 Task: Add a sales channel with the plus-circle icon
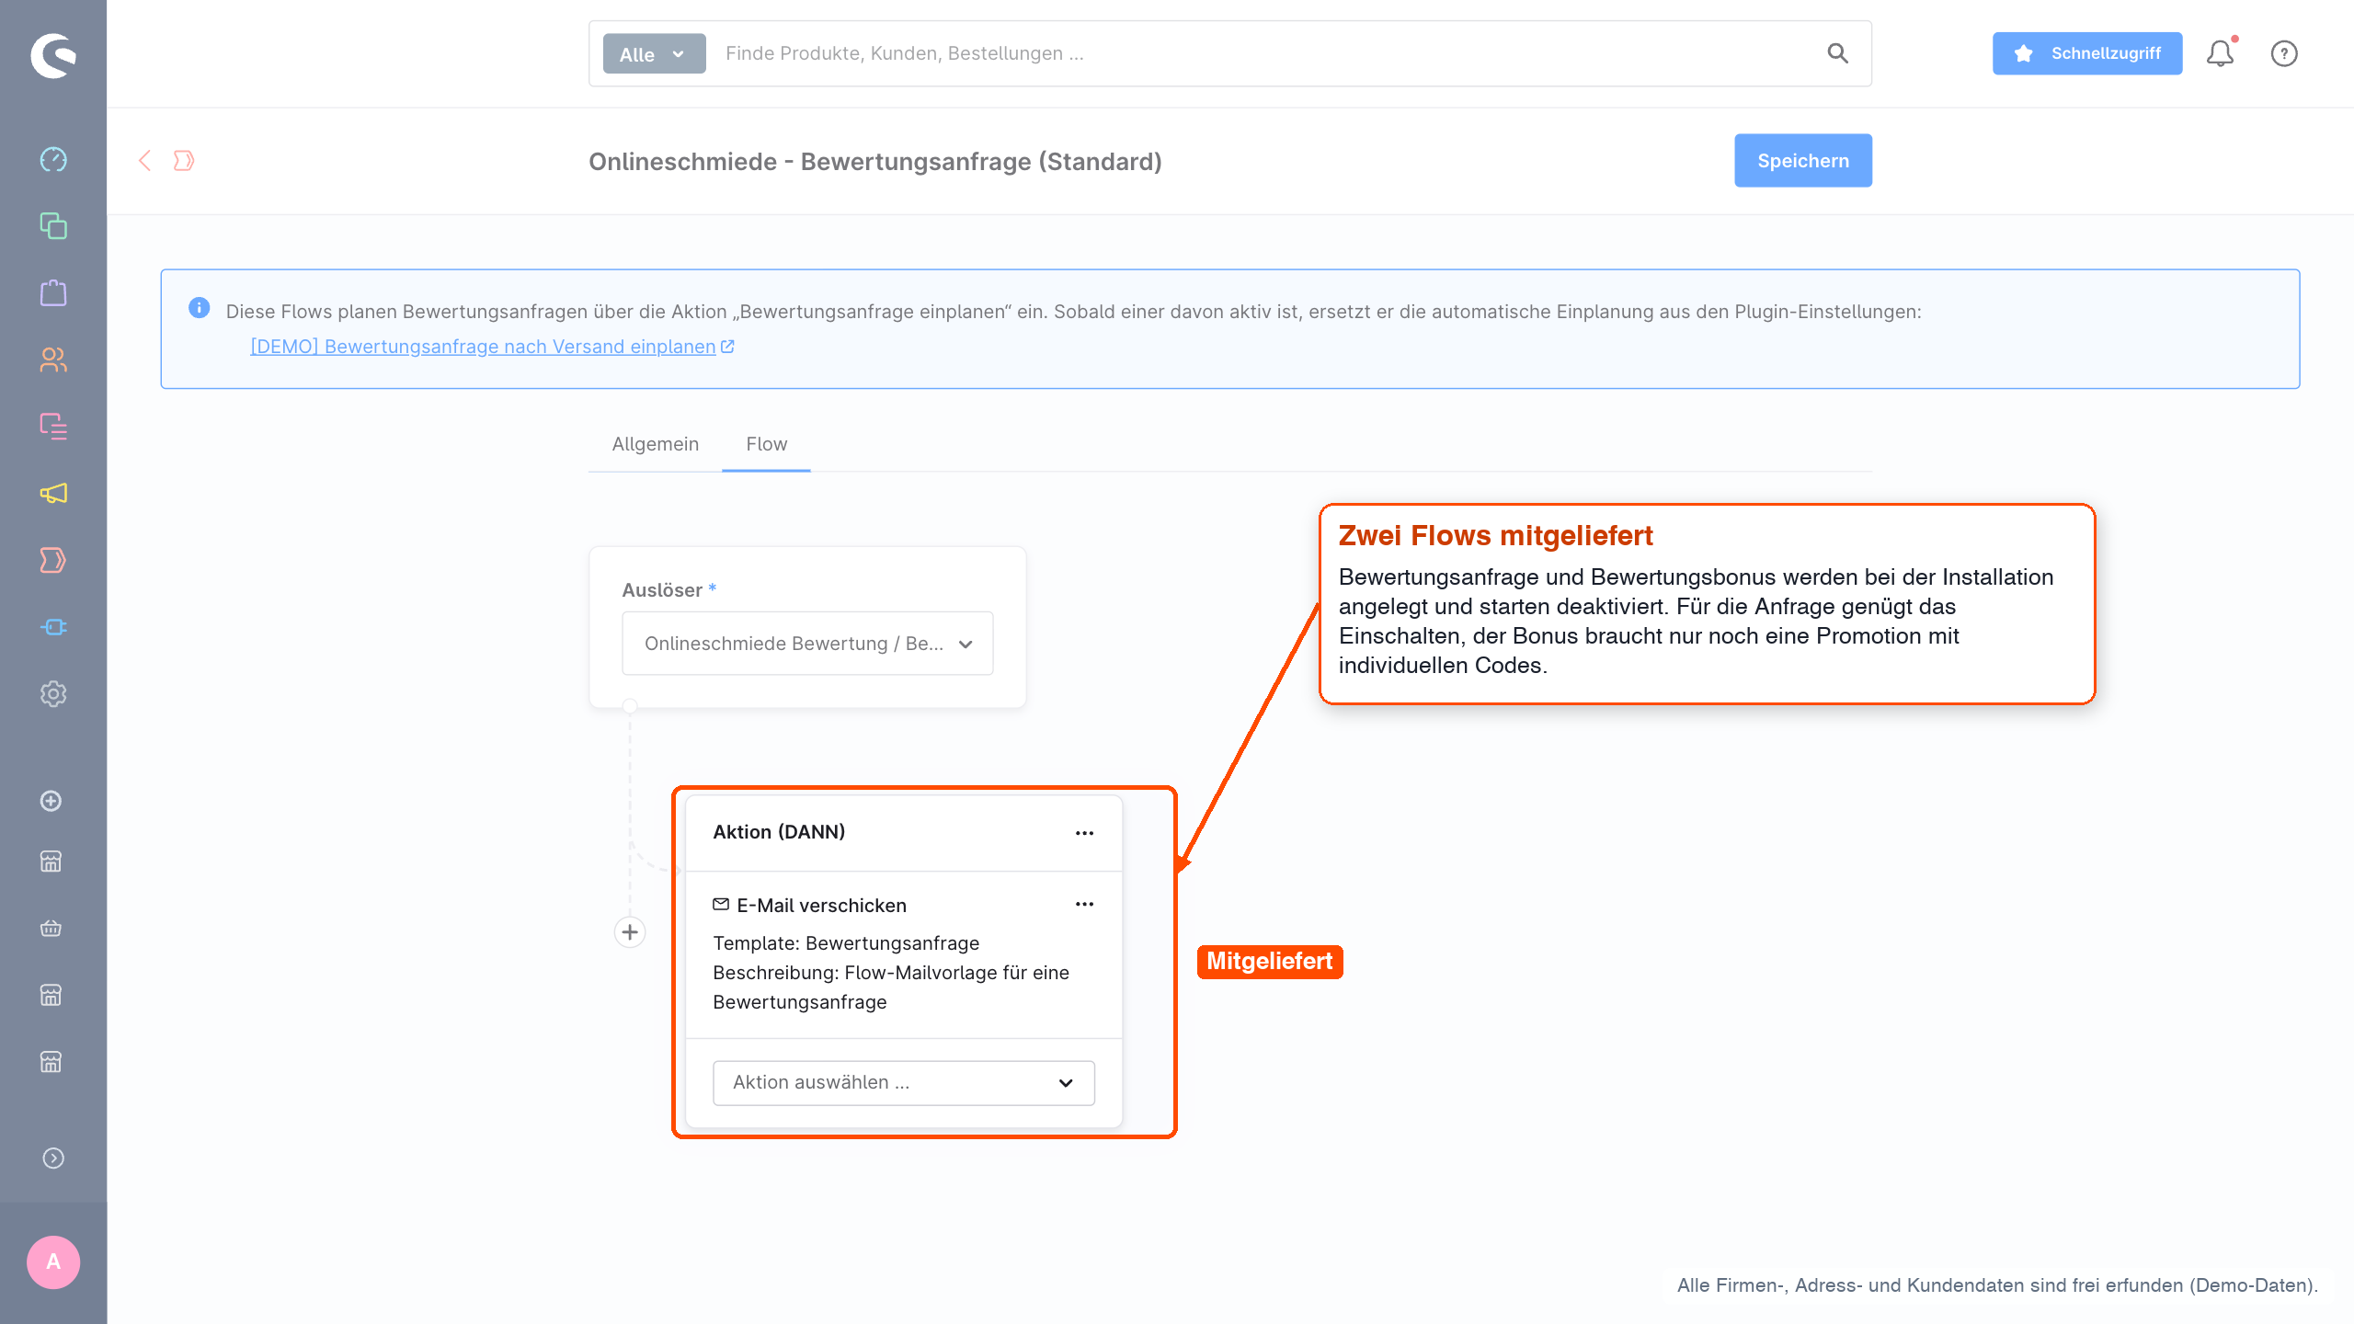pos(51,801)
